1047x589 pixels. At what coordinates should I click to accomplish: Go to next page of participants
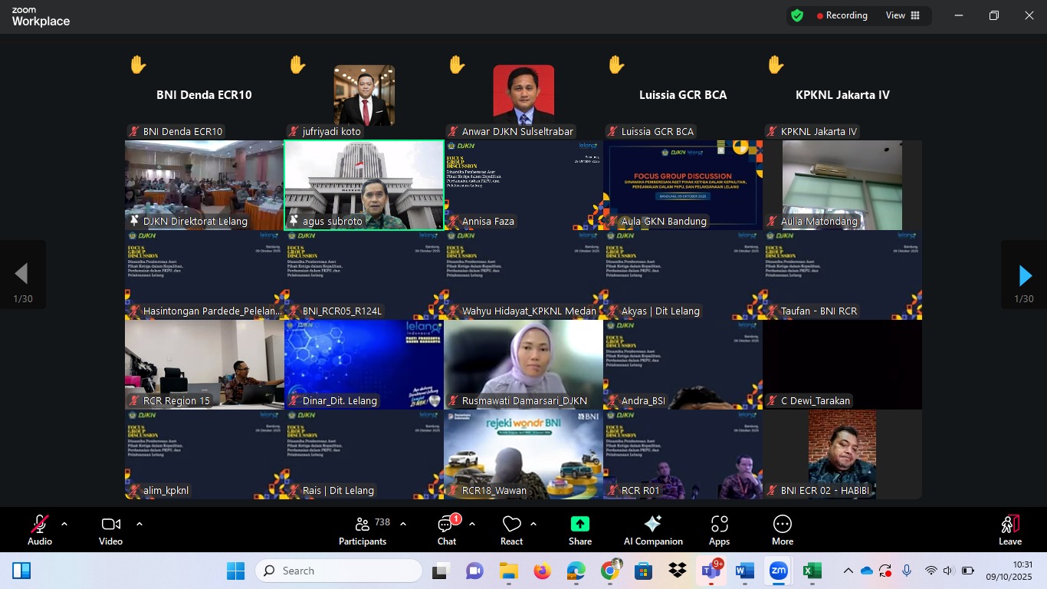click(1024, 275)
